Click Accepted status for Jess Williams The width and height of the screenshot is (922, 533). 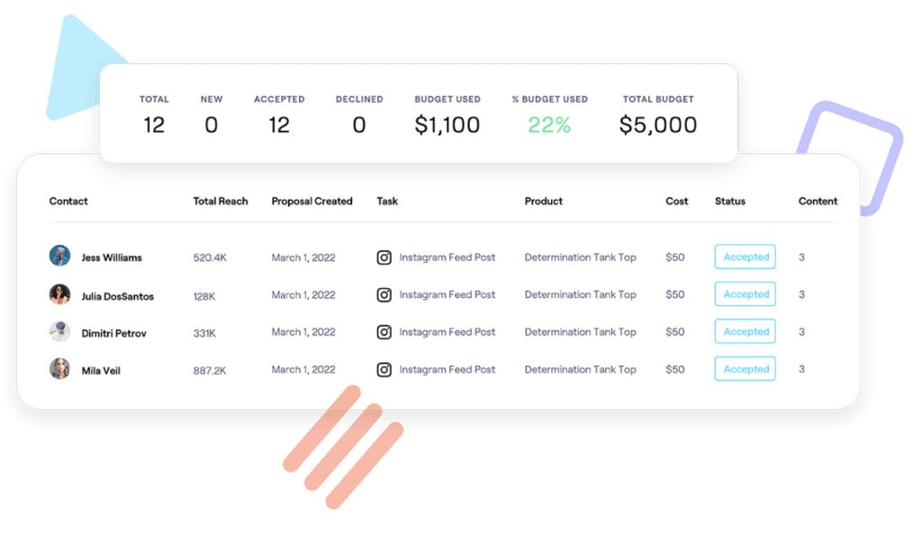[746, 257]
